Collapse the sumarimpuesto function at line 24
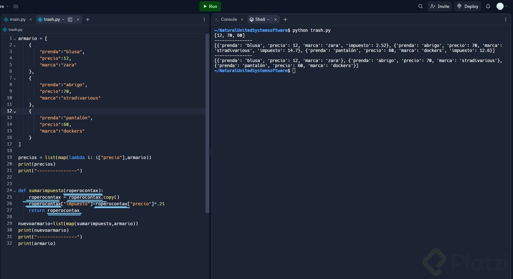The width and height of the screenshot is (513, 279). pyautogui.click(x=15, y=191)
